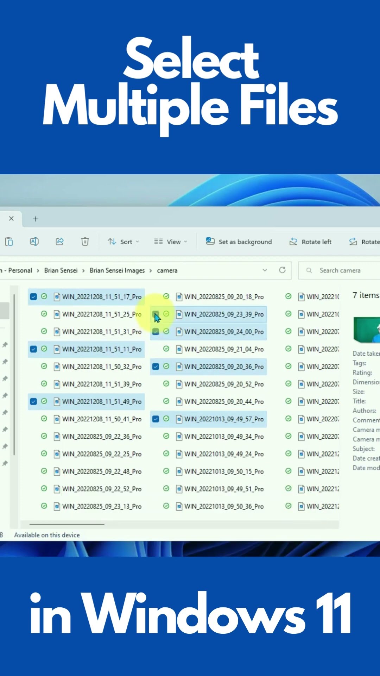Open the View dropdown
Screen dimensions: 380x676
(171, 242)
